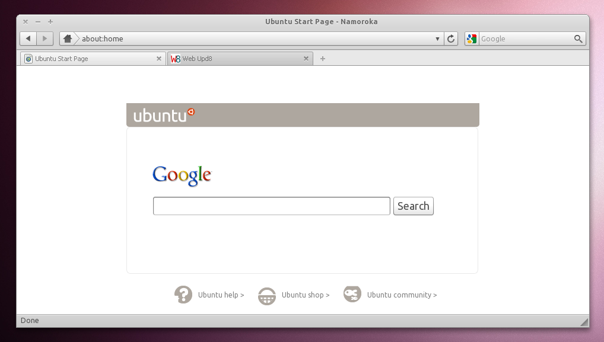Click the Done status bar text
Viewport: 604px width, 342px height.
pos(30,321)
